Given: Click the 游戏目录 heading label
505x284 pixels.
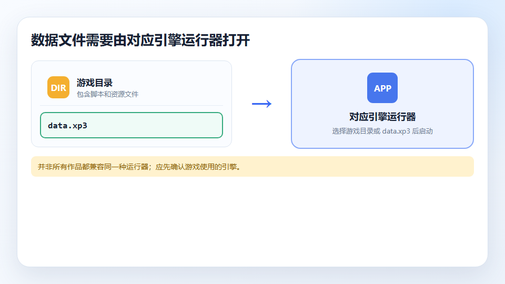Looking at the screenshot, I should click(94, 83).
